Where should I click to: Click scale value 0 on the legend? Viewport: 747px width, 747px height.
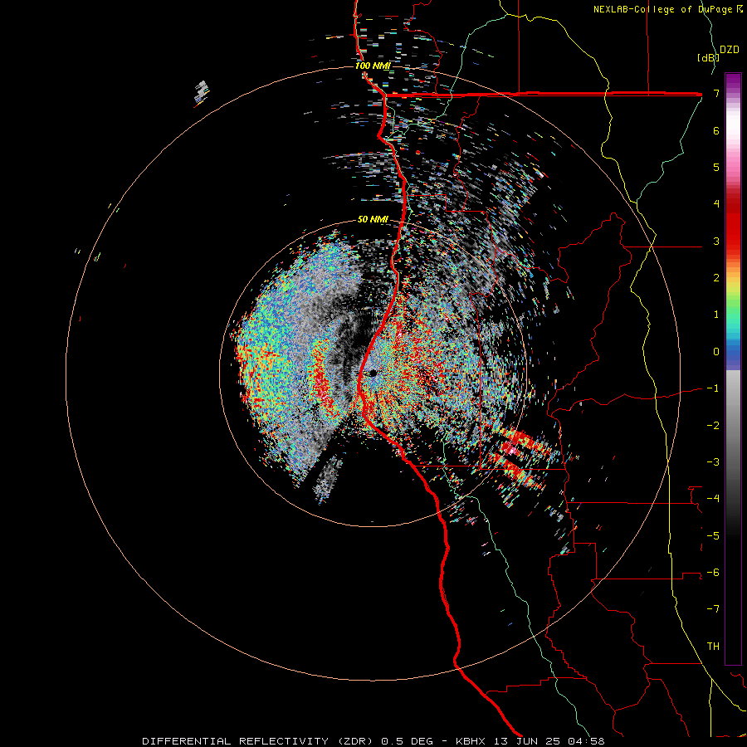pyautogui.click(x=716, y=352)
